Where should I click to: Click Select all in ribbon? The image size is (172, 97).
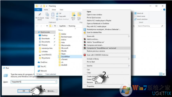point(139,13)
